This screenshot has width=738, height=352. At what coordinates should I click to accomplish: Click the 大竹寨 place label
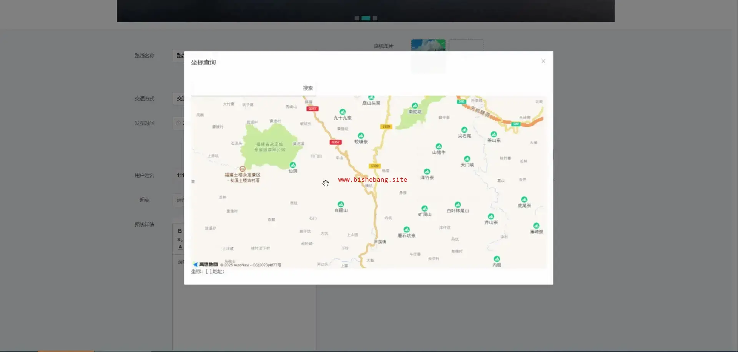pyautogui.click(x=228, y=104)
